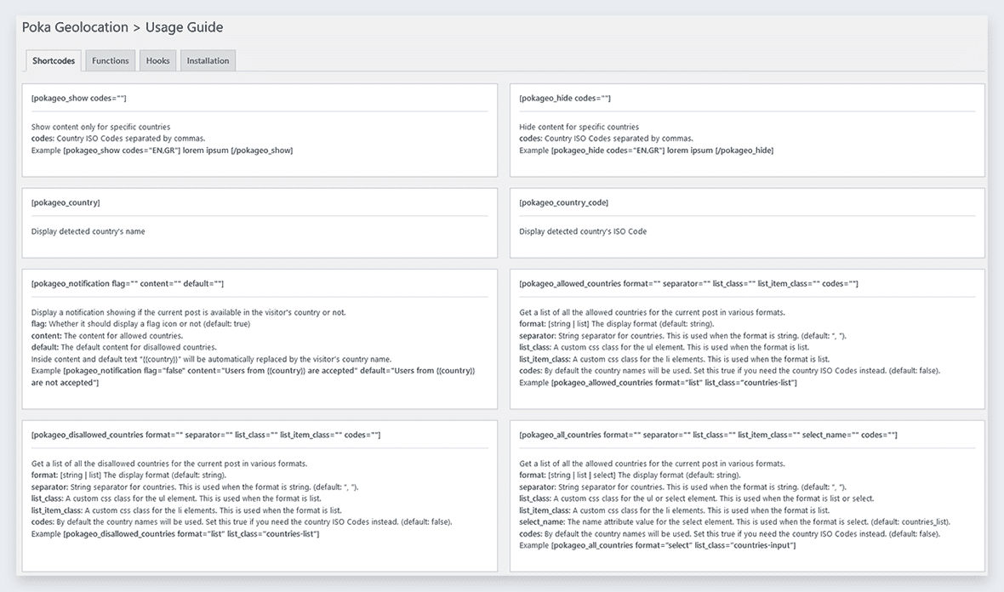Click the Poka Geolocation > Usage Guide title
The height and width of the screenshot is (592, 1004).
click(123, 27)
